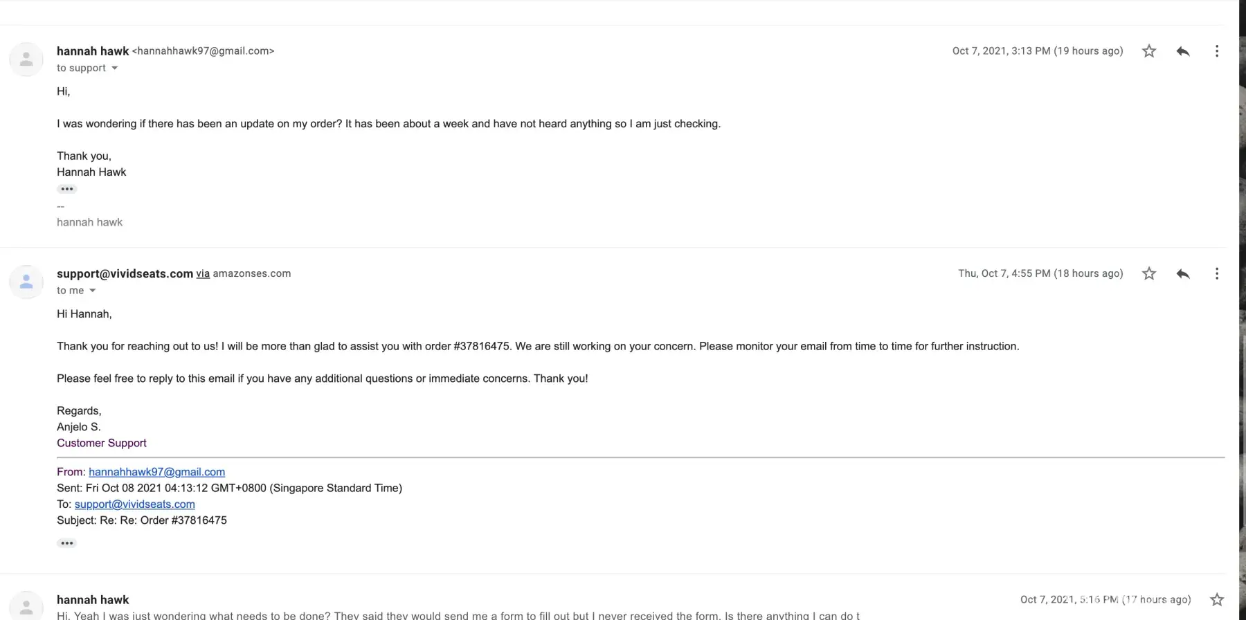Image resolution: width=1246 pixels, height=620 pixels.
Task: Click the support@vividseats.com link in the To line
Action: click(x=134, y=504)
